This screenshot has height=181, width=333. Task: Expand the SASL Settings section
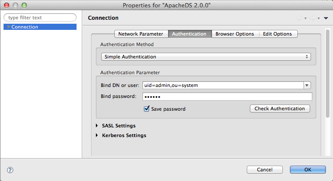click(97, 126)
